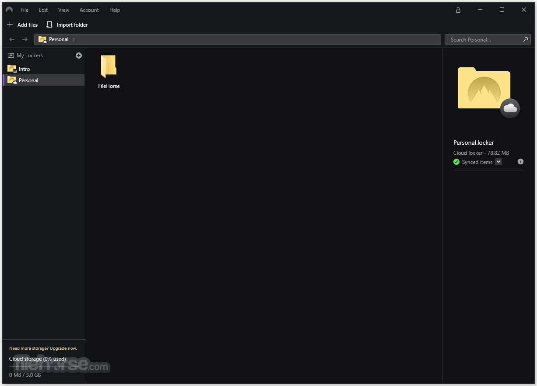This screenshot has height=386, width=537.
Task: Click Add files button
Action: click(22, 25)
